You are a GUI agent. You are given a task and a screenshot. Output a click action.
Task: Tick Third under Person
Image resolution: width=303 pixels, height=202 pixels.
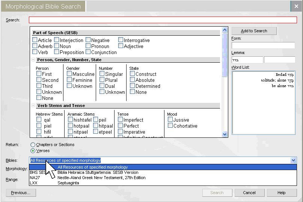39,86
